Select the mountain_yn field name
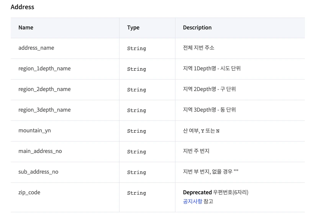This screenshot has width=311, height=218. pyautogui.click(x=34, y=131)
